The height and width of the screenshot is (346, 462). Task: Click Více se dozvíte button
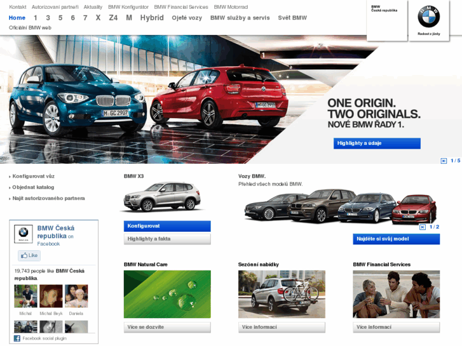(167, 327)
